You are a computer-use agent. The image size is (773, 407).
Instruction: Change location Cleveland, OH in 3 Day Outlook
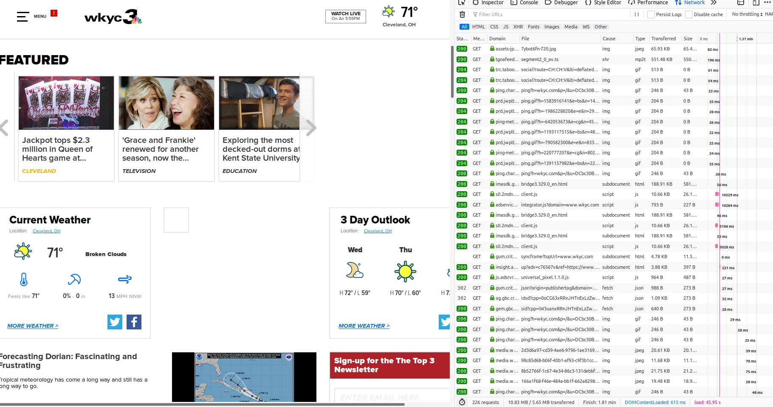click(x=378, y=231)
